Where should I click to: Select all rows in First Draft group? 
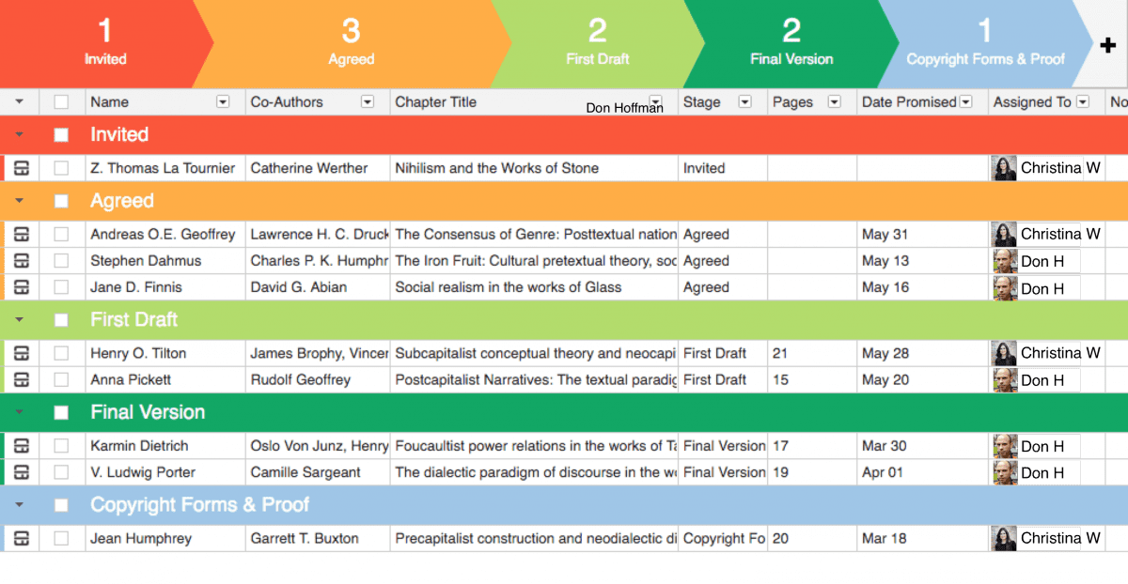click(x=61, y=320)
